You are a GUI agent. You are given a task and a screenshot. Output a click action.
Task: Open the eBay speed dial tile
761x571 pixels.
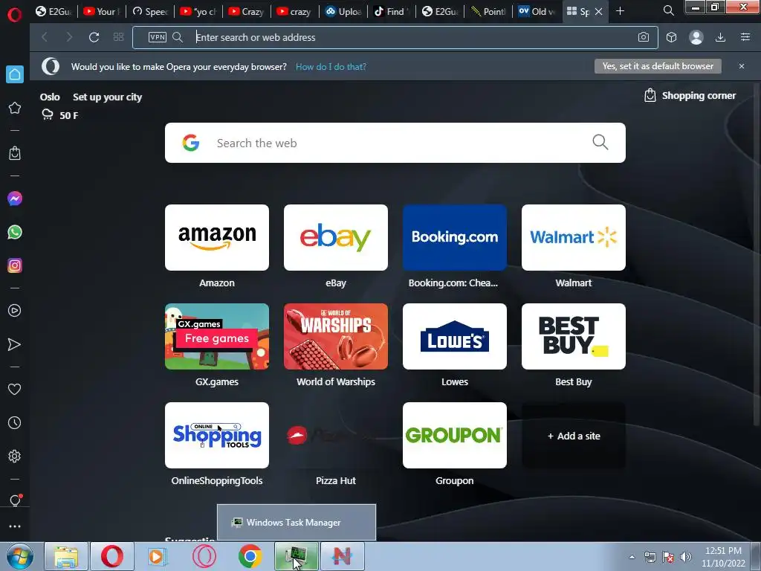[x=336, y=237]
